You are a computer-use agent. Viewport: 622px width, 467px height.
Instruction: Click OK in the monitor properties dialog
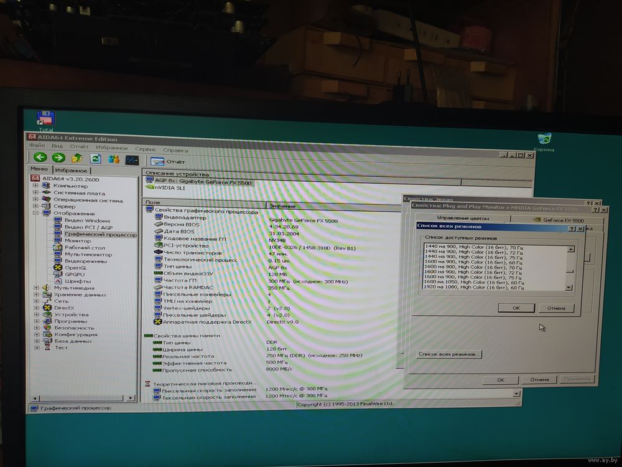point(501,380)
